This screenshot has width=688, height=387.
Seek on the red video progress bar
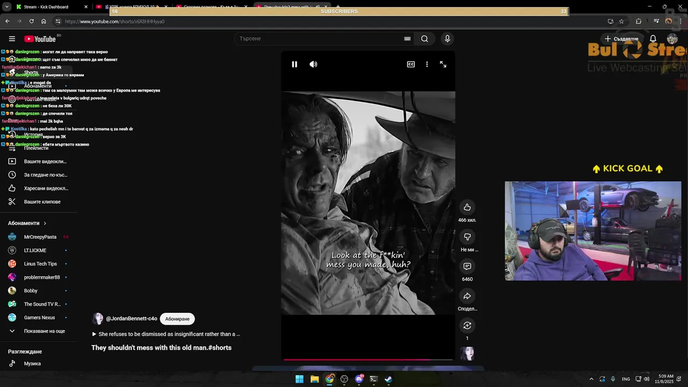coord(368,359)
